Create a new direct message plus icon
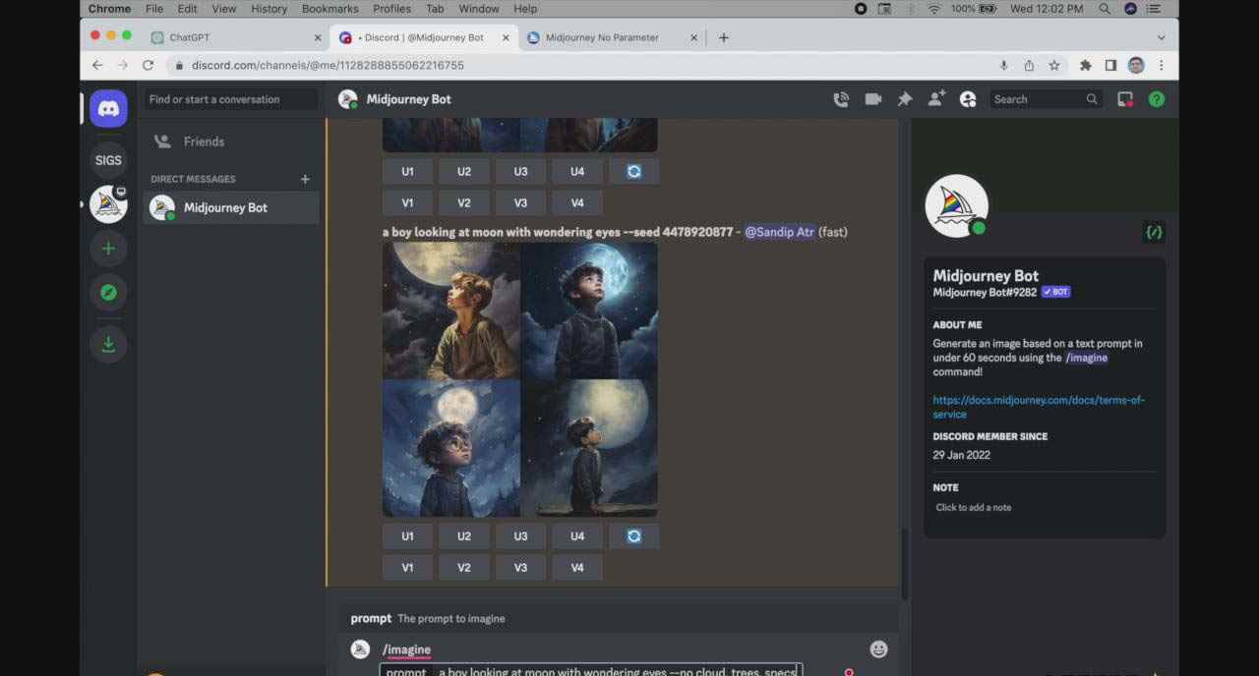This screenshot has width=1259, height=676. click(x=305, y=179)
